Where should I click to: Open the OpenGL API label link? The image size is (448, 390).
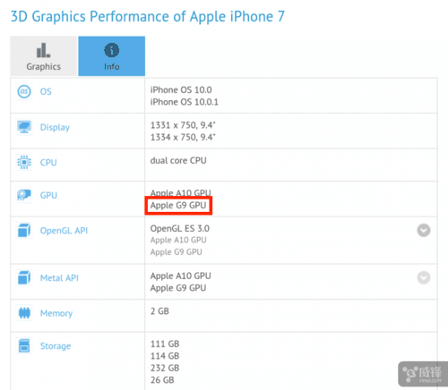click(64, 231)
